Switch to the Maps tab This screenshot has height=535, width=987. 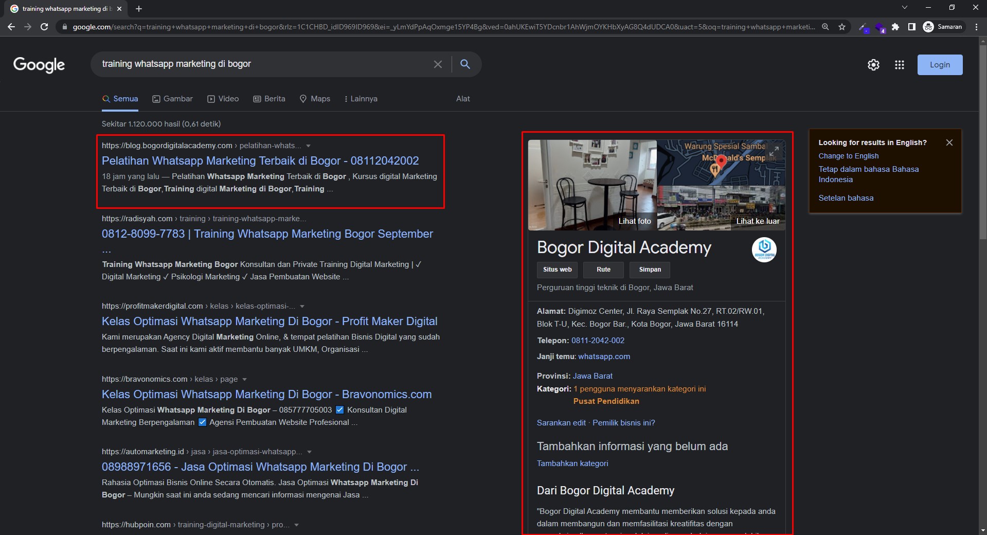[315, 99]
